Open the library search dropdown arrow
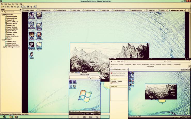 tap(20, 12)
